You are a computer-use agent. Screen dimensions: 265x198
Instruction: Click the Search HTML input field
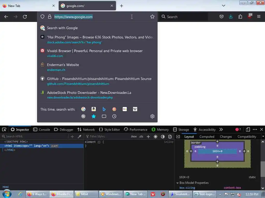click(x=35, y=137)
